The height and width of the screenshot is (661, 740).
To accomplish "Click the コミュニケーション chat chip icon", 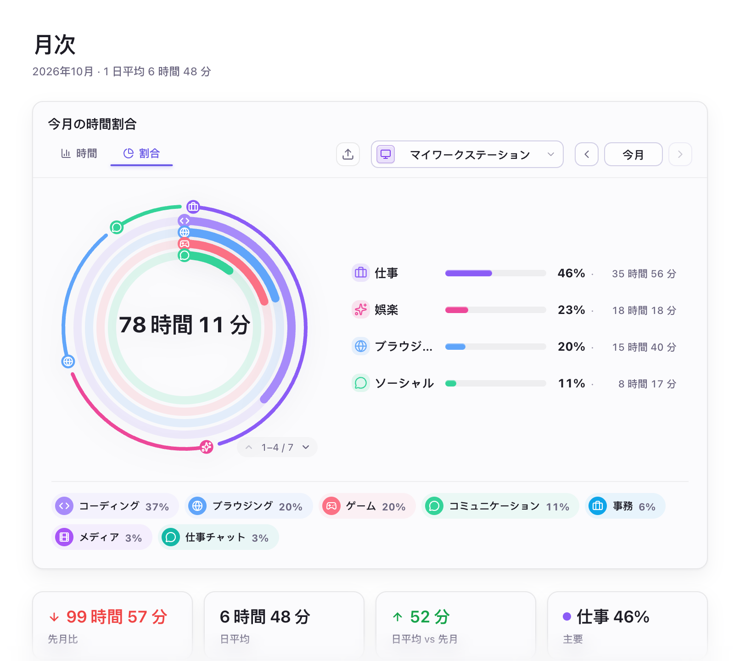I will (434, 506).
